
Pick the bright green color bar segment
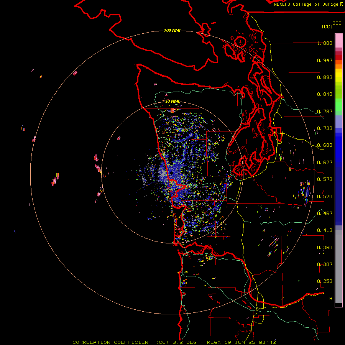pyautogui.click(x=338, y=105)
